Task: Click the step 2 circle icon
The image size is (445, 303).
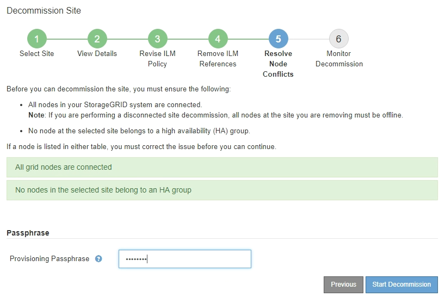Action: point(97,39)
